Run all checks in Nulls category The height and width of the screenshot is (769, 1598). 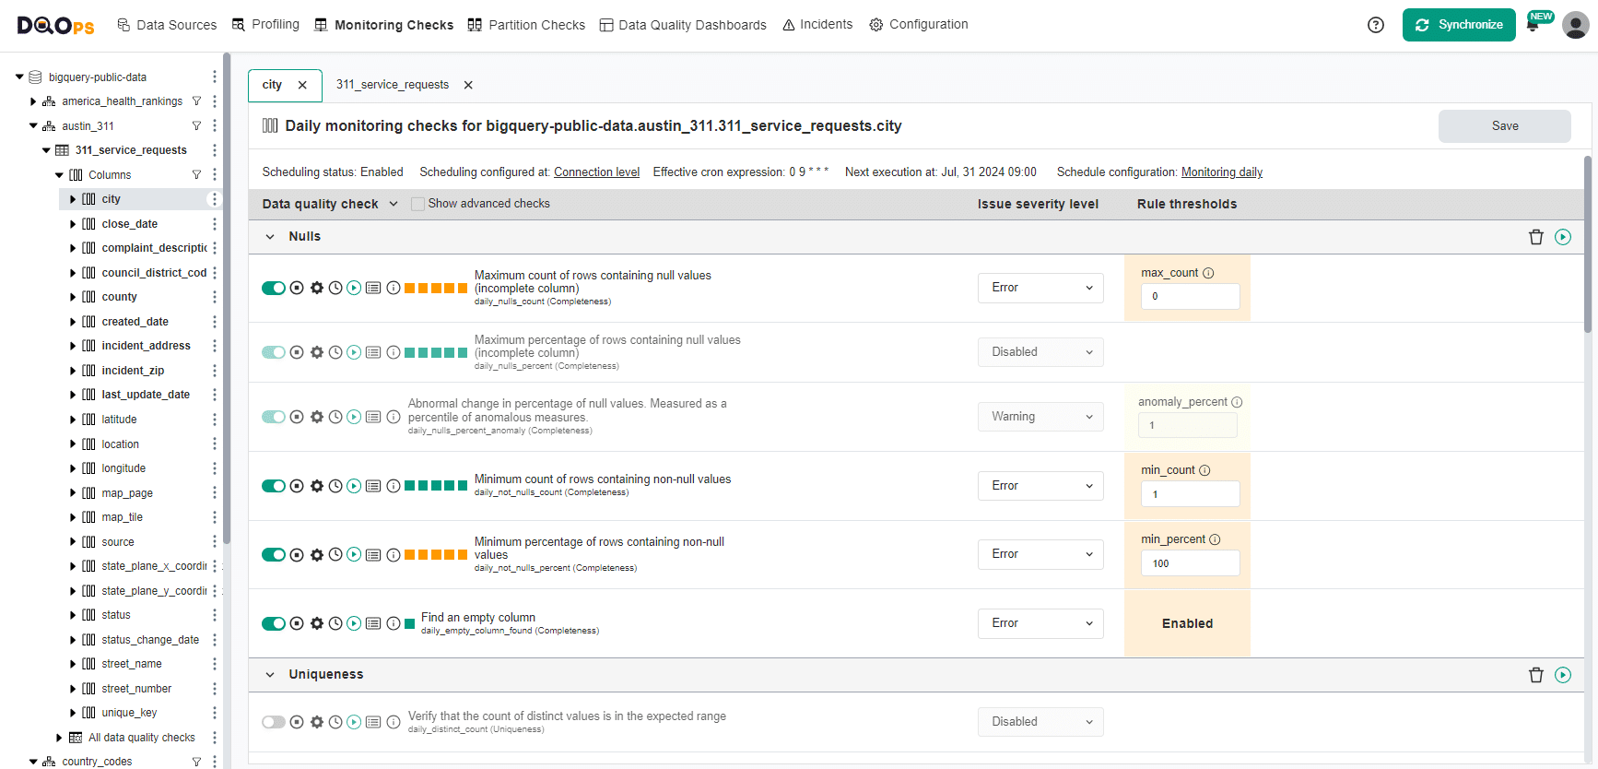tap(1563, 237)
